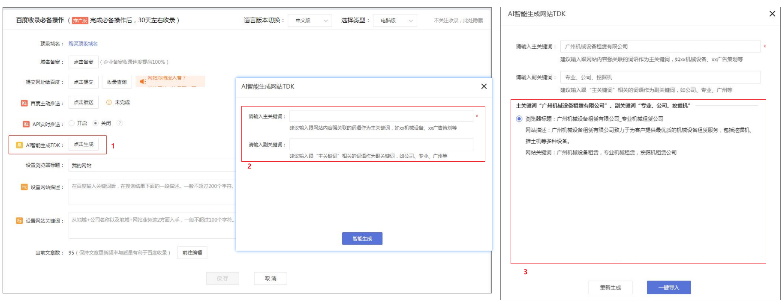Viewport: 782px width, 302px height.
Task: Open the 选择类型 电脑版 dropdown
Action: coord(395,20)
